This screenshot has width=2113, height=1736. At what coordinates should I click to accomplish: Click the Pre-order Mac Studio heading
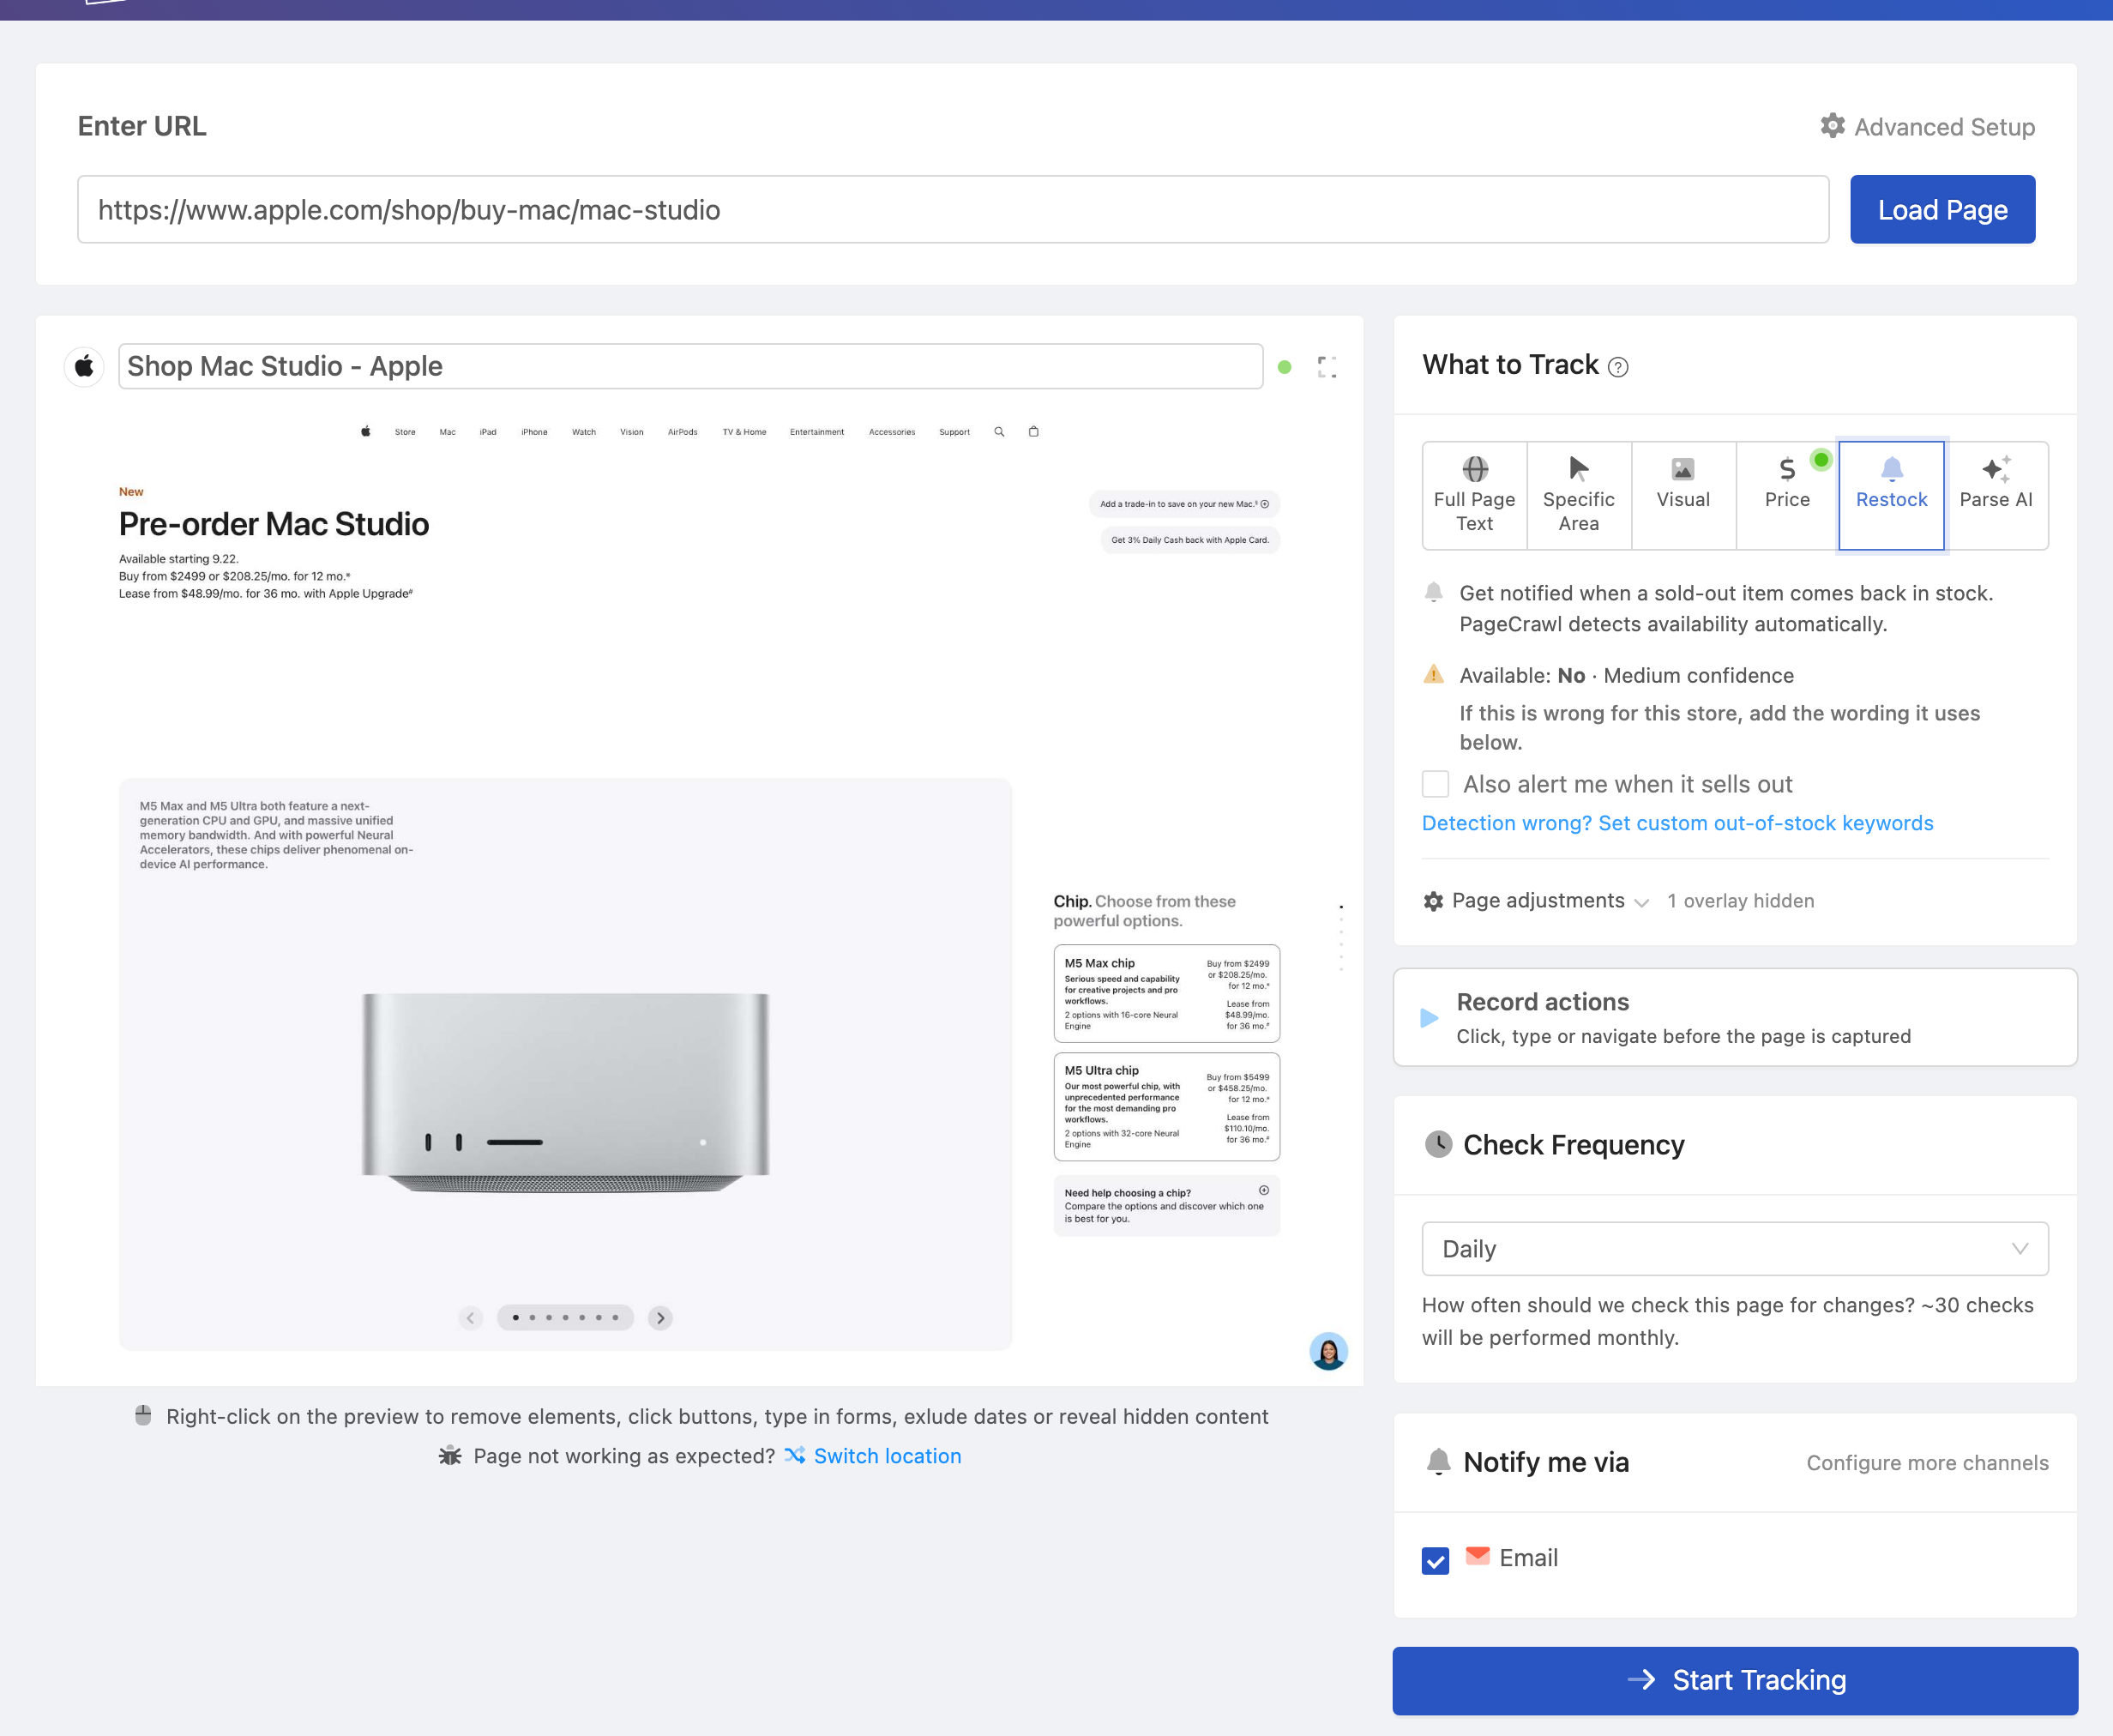point(274,524)
